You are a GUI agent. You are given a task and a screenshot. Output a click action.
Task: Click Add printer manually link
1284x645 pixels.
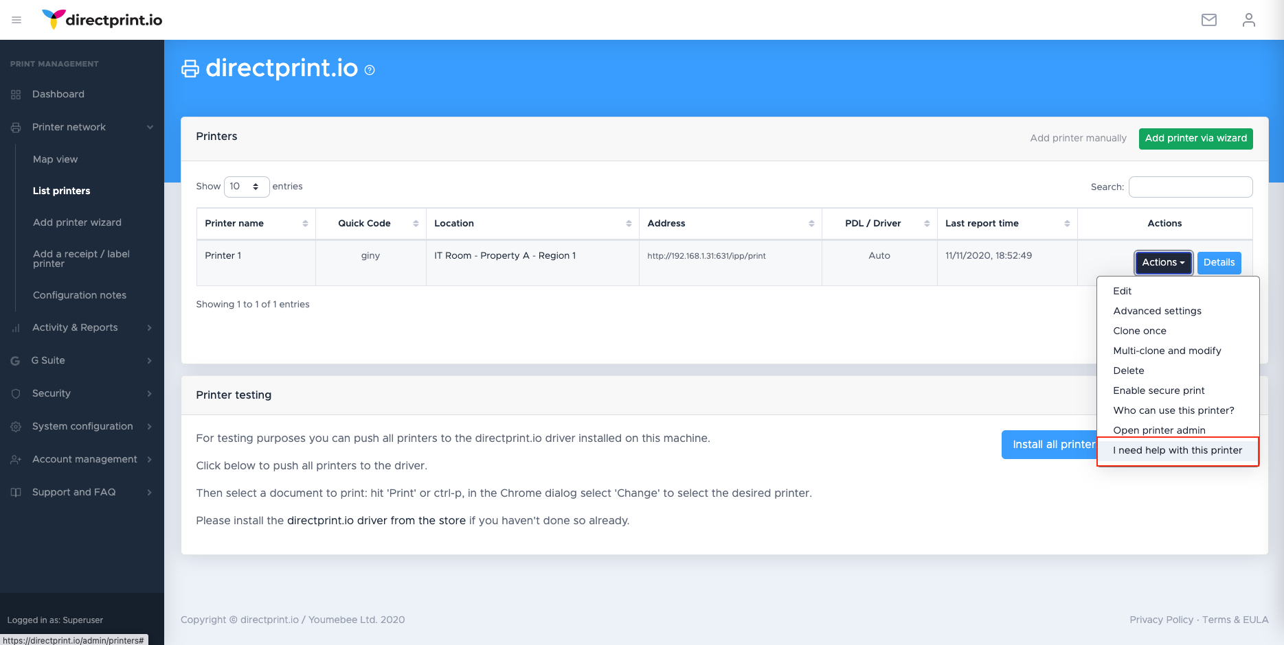click(1078, 139)
